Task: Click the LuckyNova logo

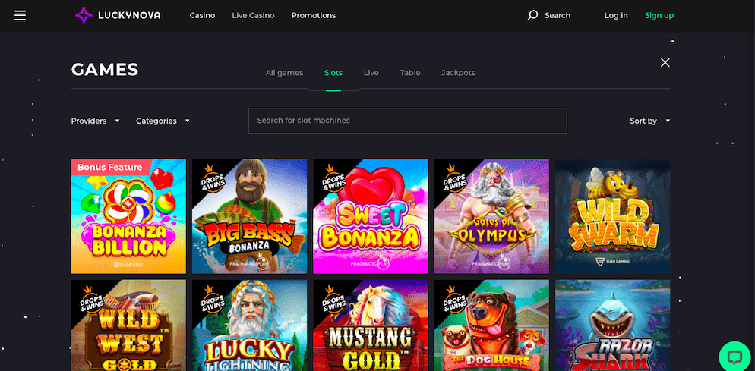Action: pos(118,15)
